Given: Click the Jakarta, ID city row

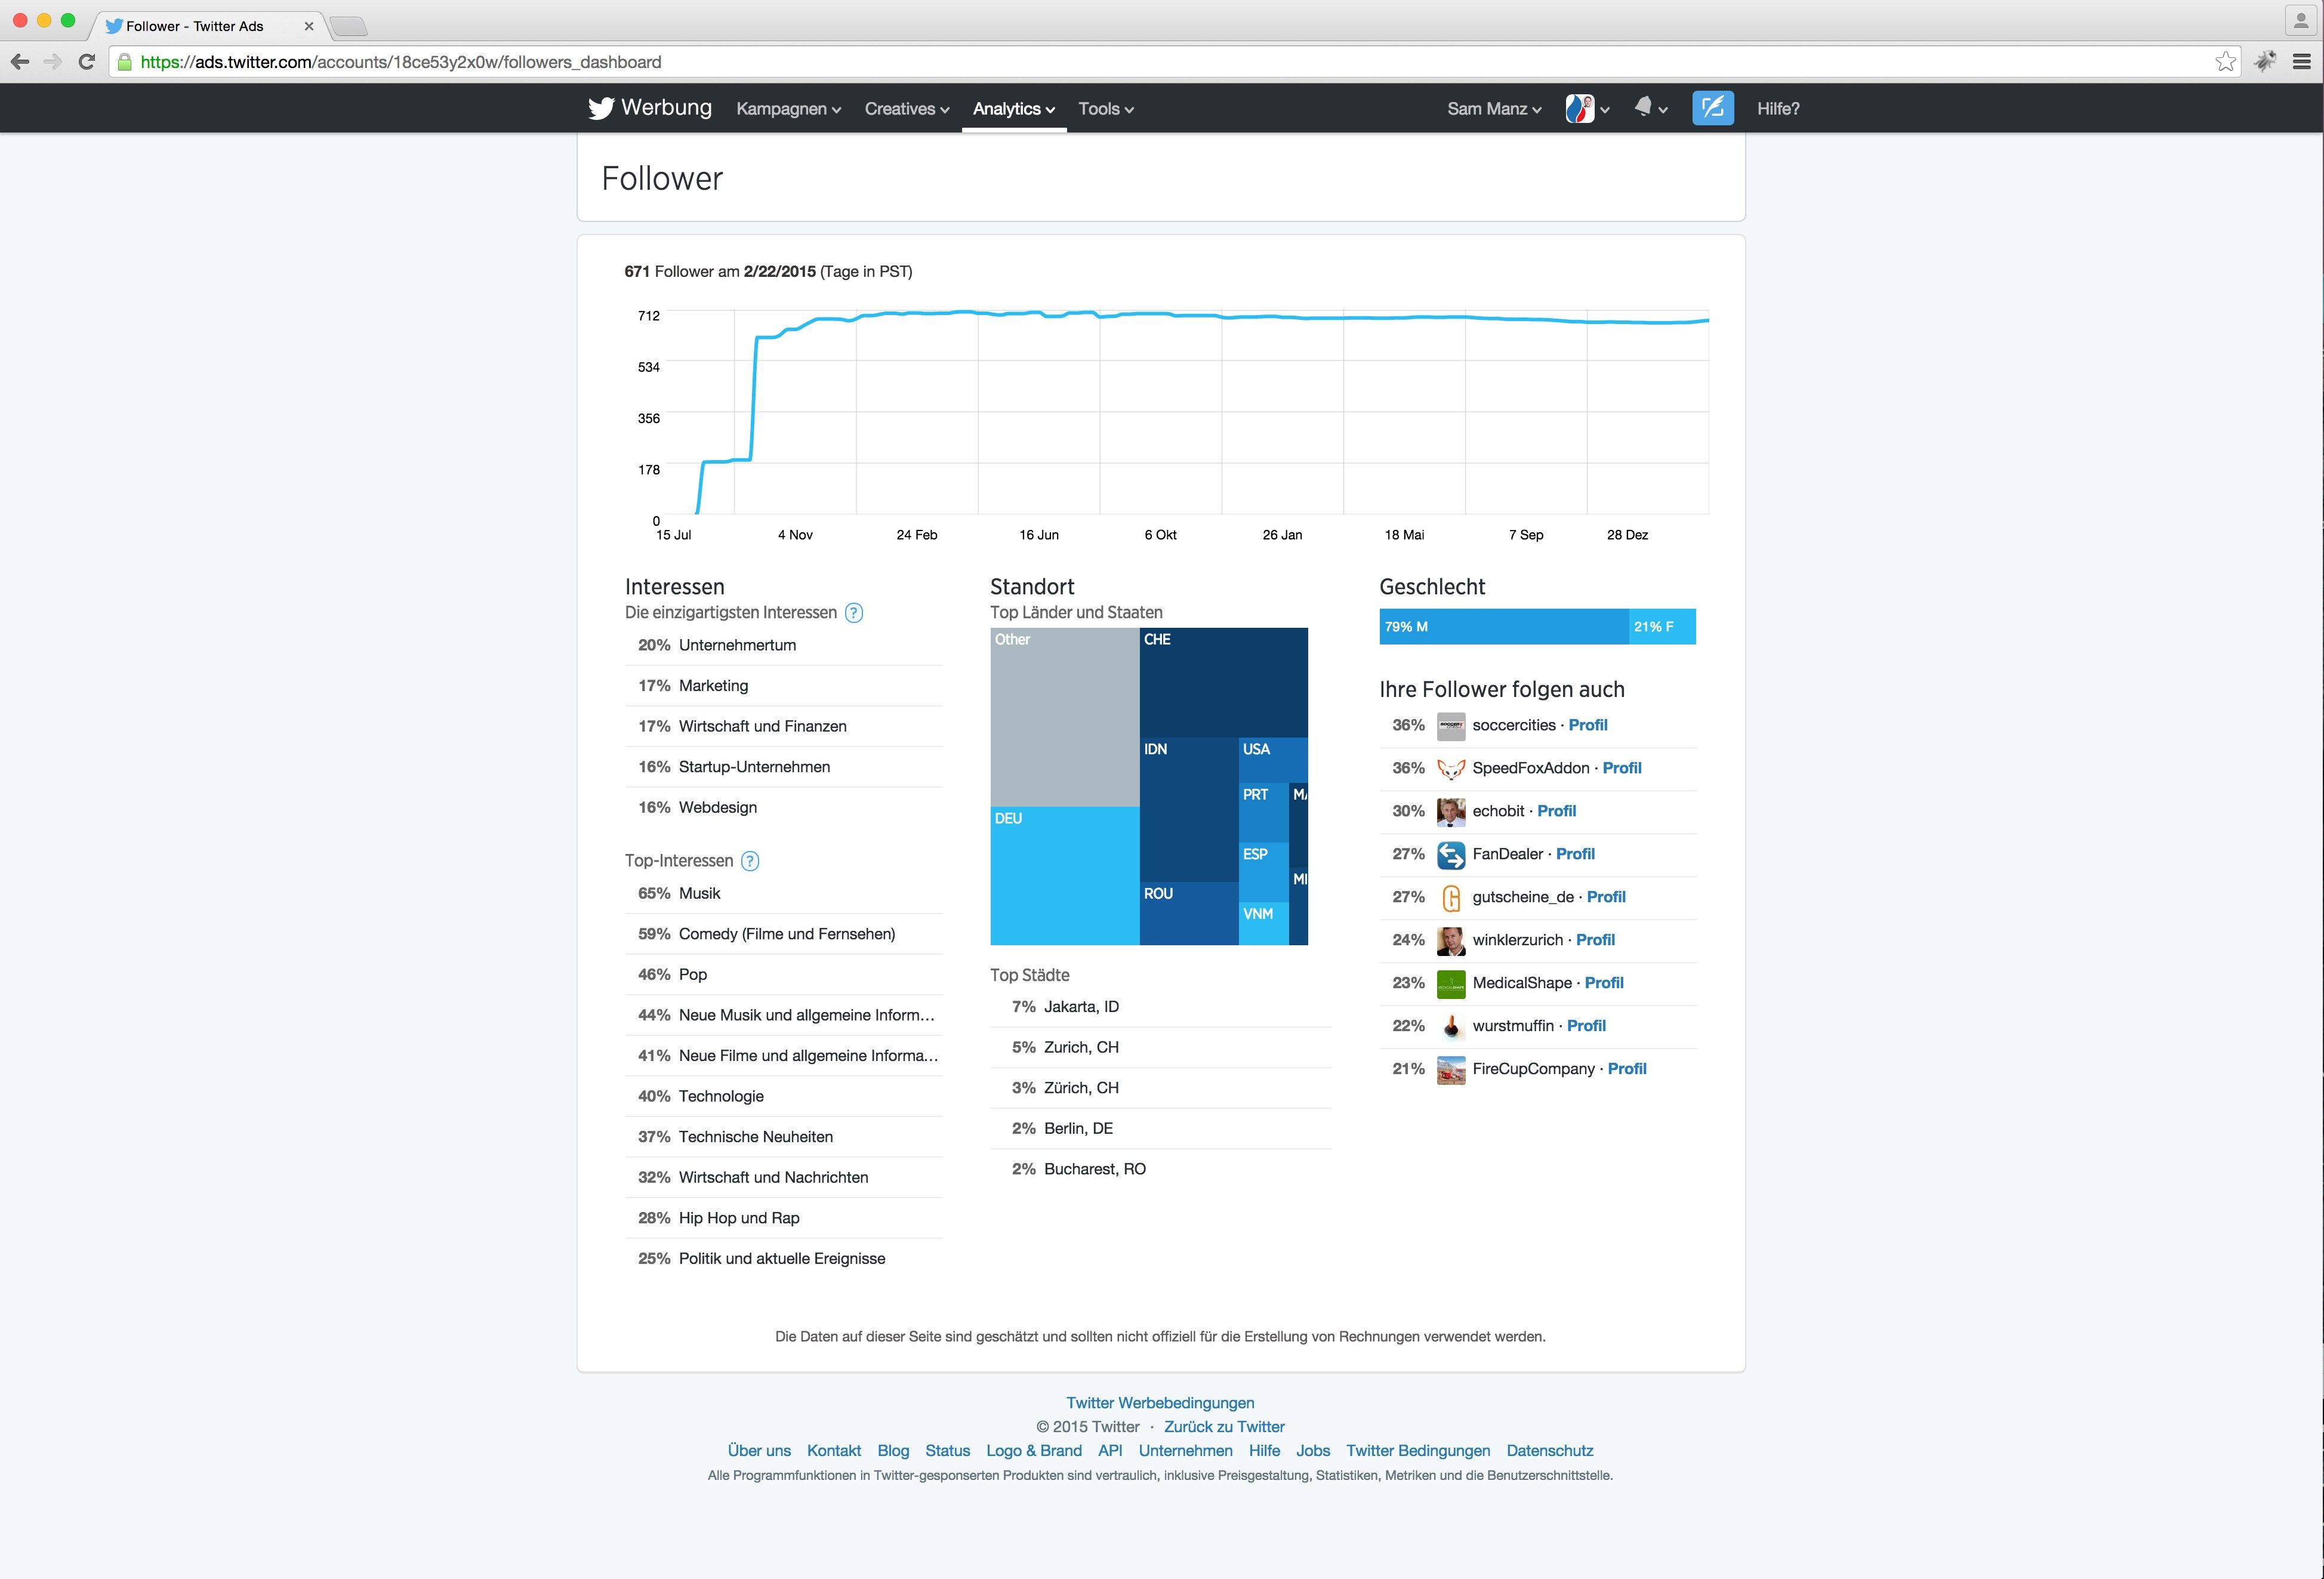Looking at the screenshot, I should (x=1160, y=1007).
